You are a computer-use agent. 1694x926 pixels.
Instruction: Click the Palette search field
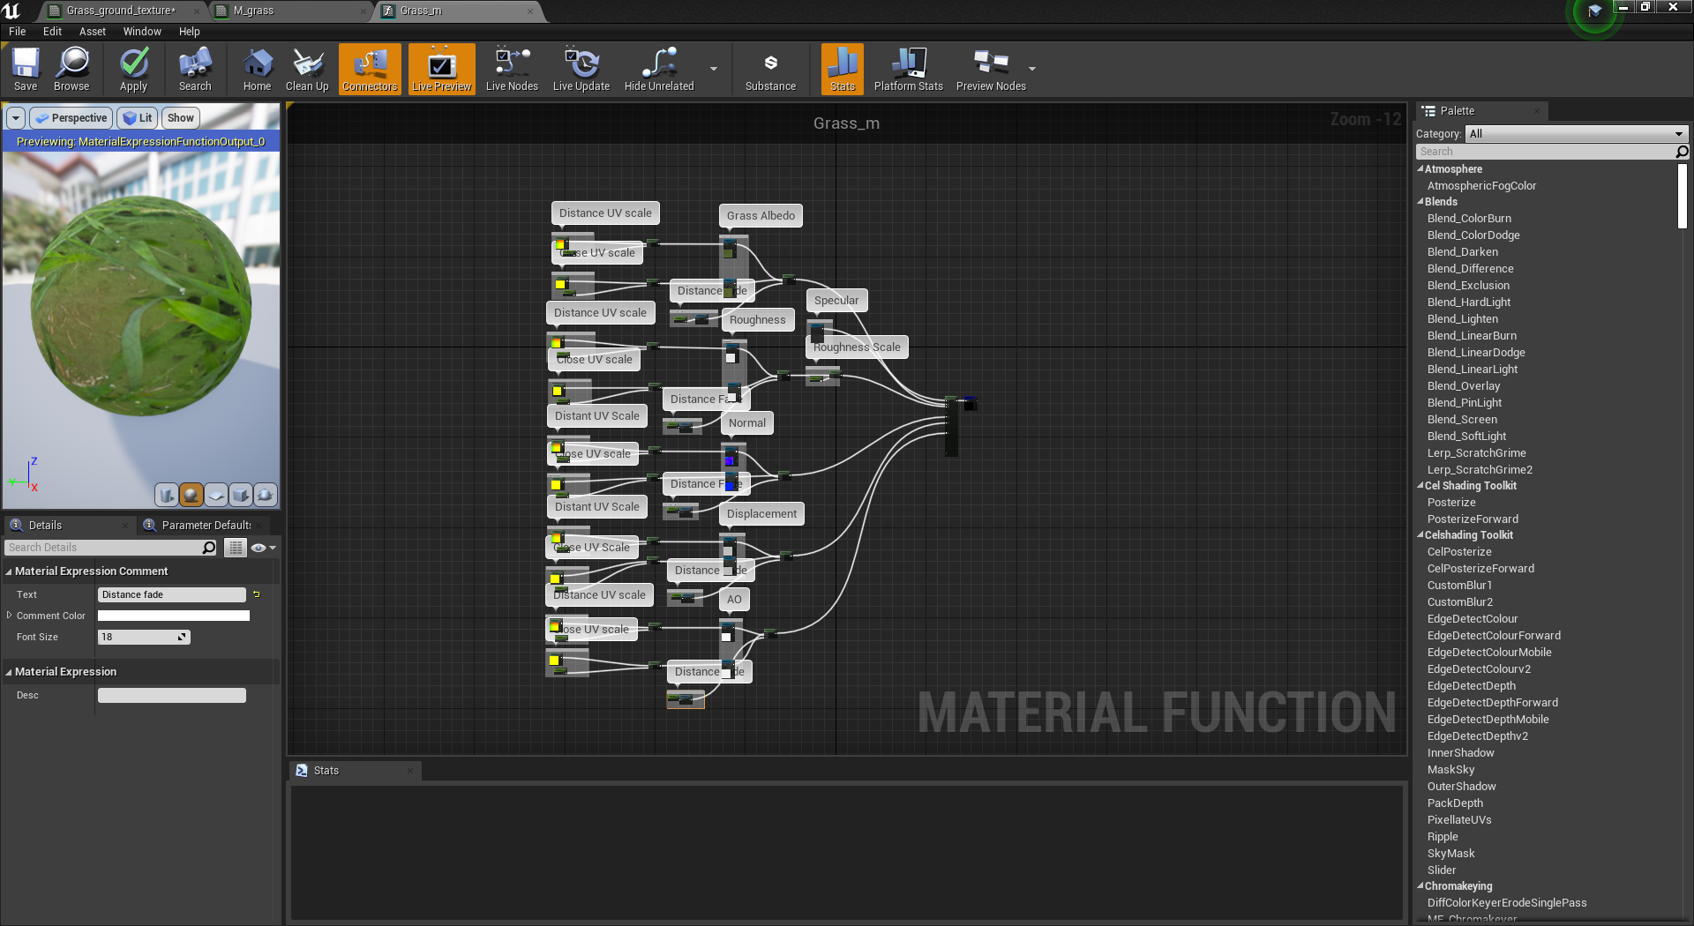[x=1544, y=152]
